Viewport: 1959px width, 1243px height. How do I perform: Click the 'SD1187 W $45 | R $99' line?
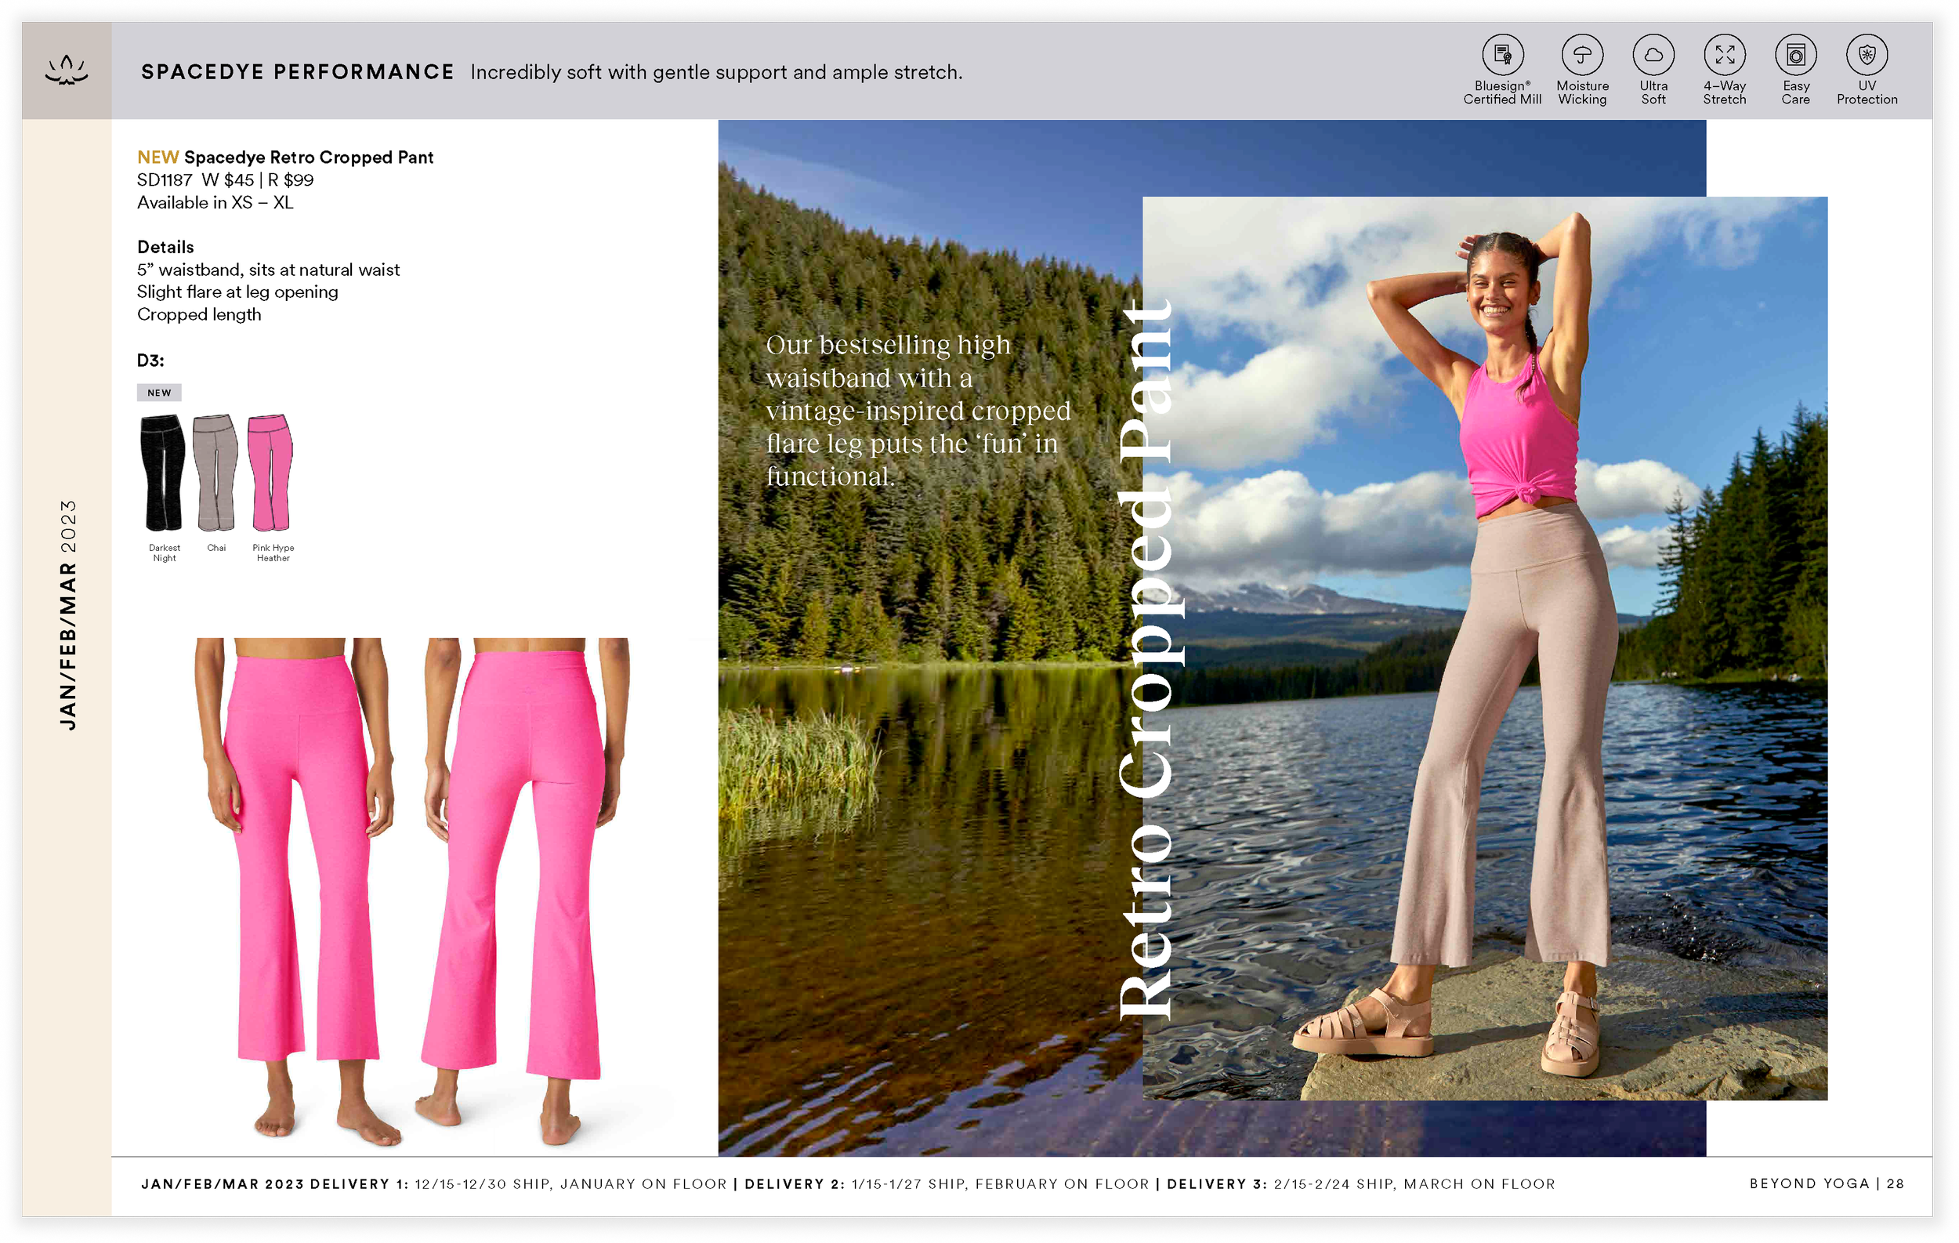pyautogui.click(x=226, y=179)
